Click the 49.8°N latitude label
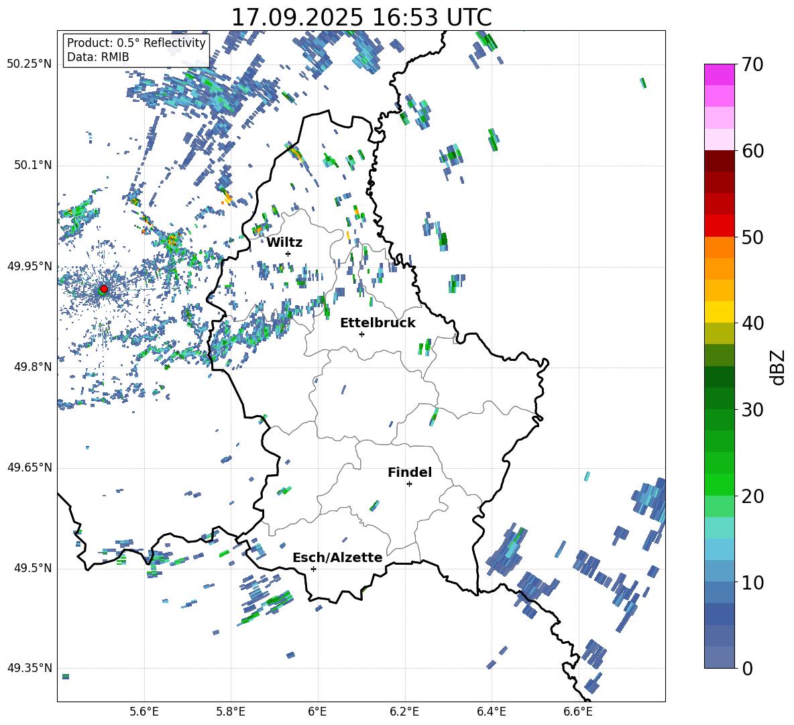The image size is (794, 725). [33, 367]
